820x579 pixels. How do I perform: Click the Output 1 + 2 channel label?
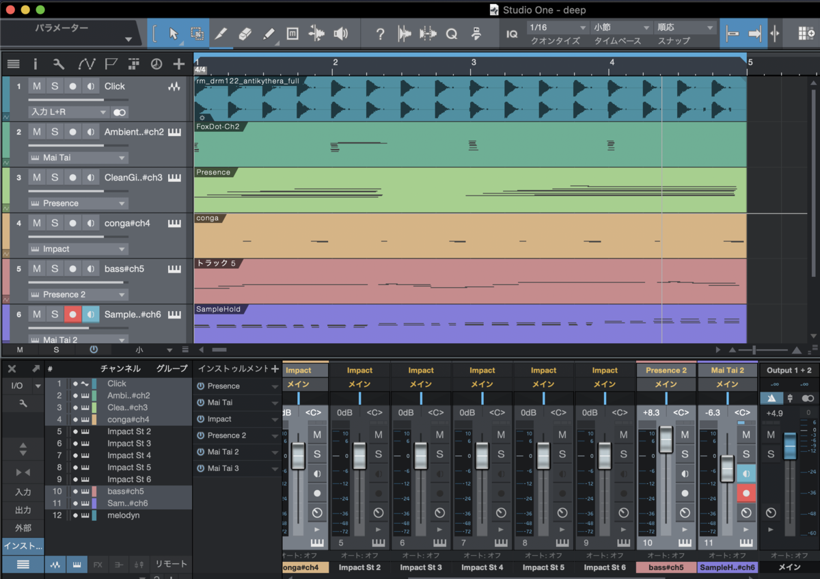pos(789,371)
